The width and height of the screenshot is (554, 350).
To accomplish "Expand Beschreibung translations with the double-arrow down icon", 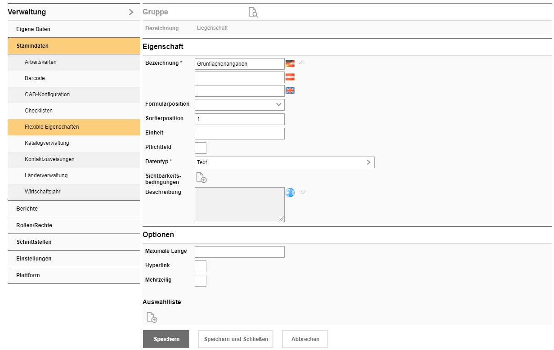I will [x=303, y=192].
